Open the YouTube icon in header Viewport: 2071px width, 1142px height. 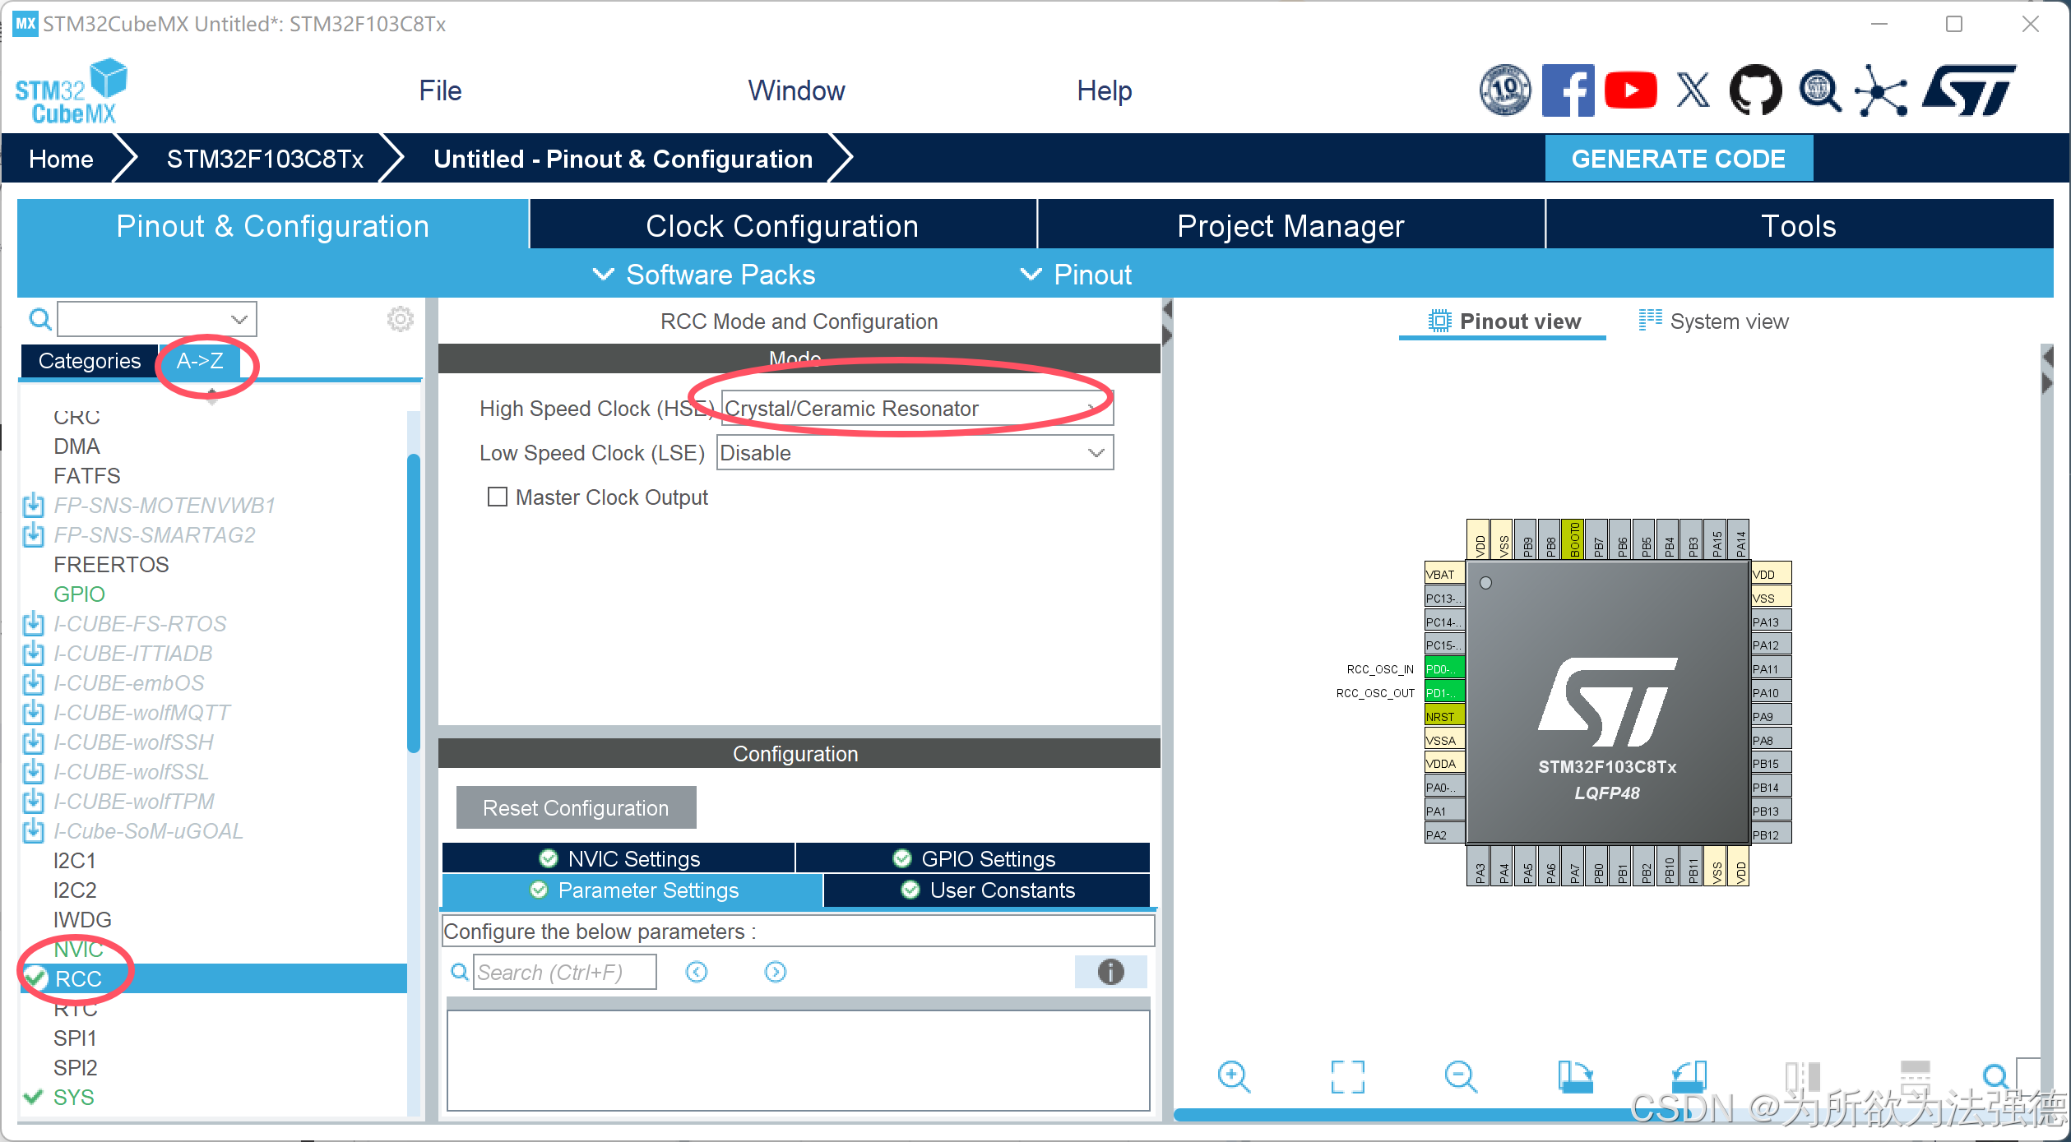coord(1630,90)
